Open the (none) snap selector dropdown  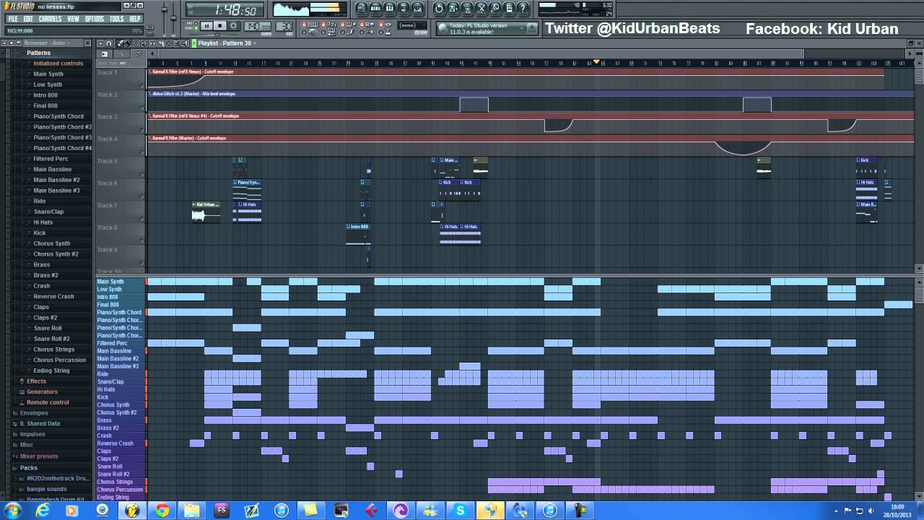412,25
